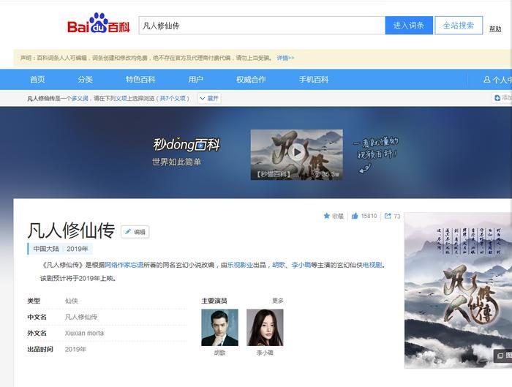Open the 手机百科 nav item
The height and width of the screenshot is (387, 512).
314,79
